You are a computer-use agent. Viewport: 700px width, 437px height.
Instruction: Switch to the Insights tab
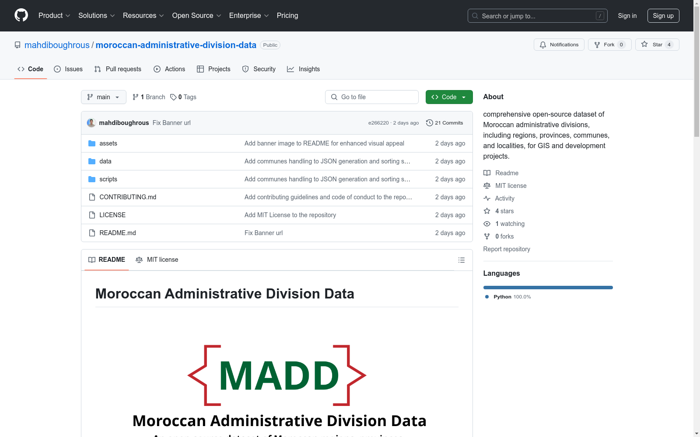303,69
